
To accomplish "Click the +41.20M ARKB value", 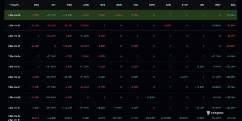I will [x=84, y=36].
